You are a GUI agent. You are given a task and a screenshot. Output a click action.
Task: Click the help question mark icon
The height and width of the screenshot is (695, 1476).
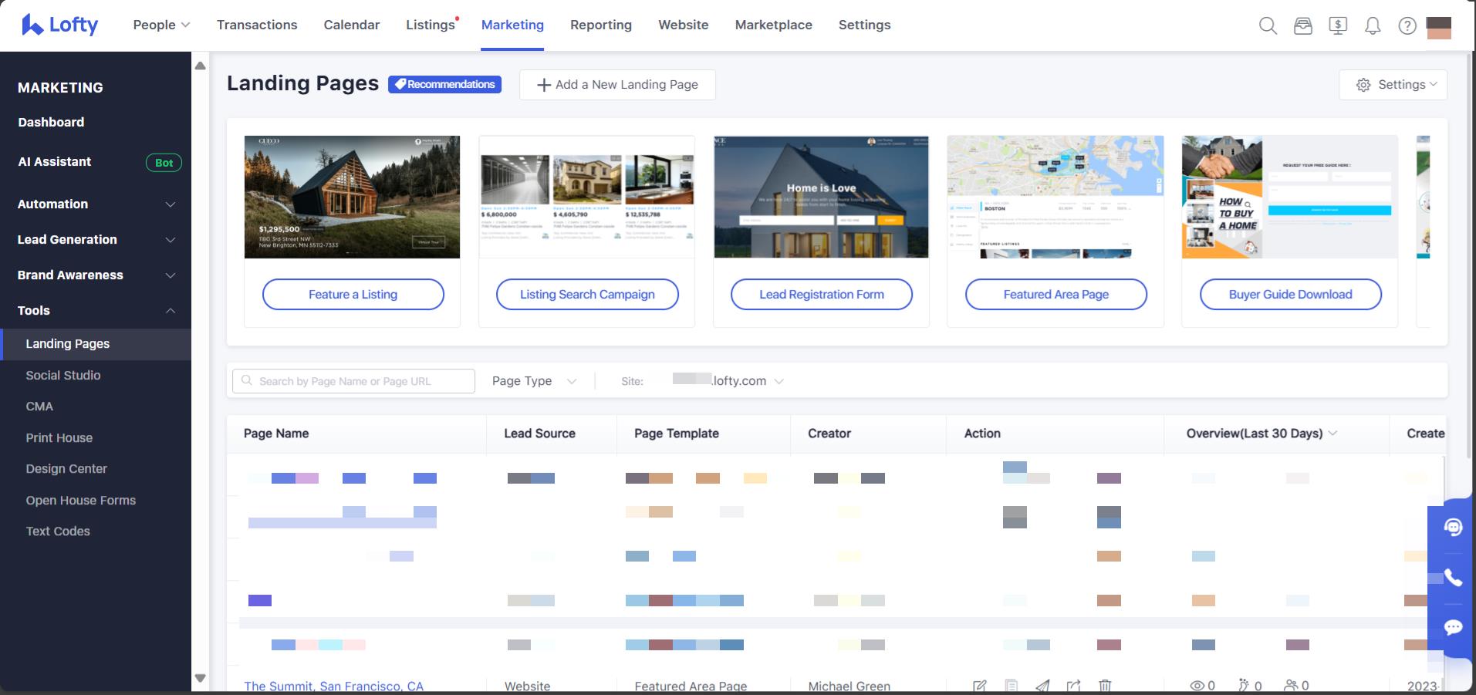[1407, 25]
